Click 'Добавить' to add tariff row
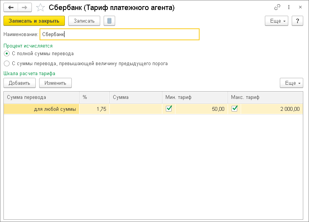This screenshot has height=222, width=309. [x=20, y=83]
